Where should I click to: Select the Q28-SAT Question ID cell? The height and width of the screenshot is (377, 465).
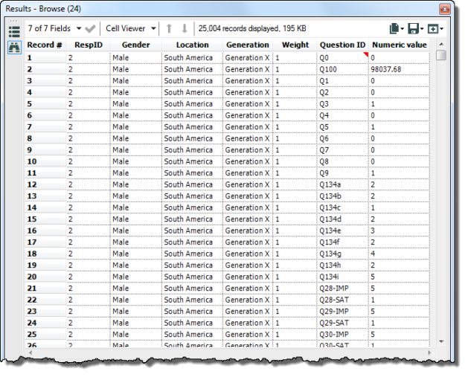343,300
